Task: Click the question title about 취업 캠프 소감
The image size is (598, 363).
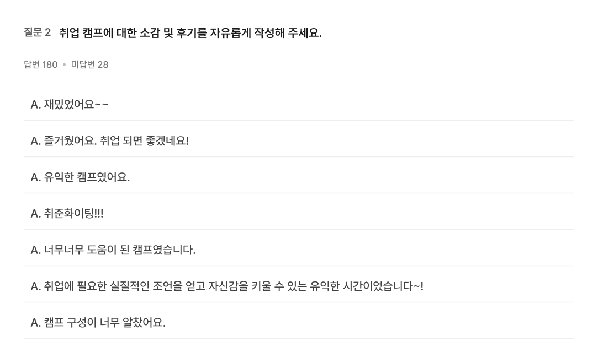Action: (190, 32)
